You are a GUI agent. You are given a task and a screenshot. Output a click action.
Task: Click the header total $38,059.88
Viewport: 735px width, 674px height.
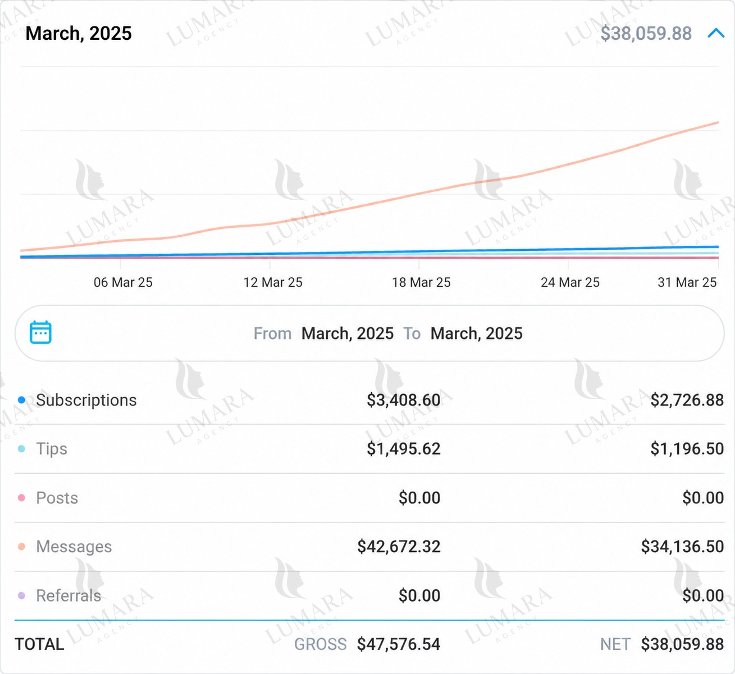(x=646, y=33)
